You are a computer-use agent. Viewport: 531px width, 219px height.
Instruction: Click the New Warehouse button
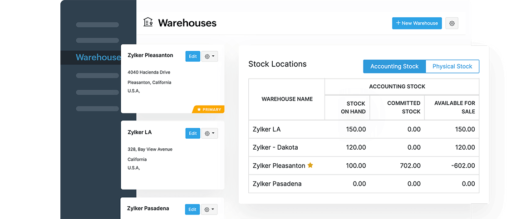point(417,24)
